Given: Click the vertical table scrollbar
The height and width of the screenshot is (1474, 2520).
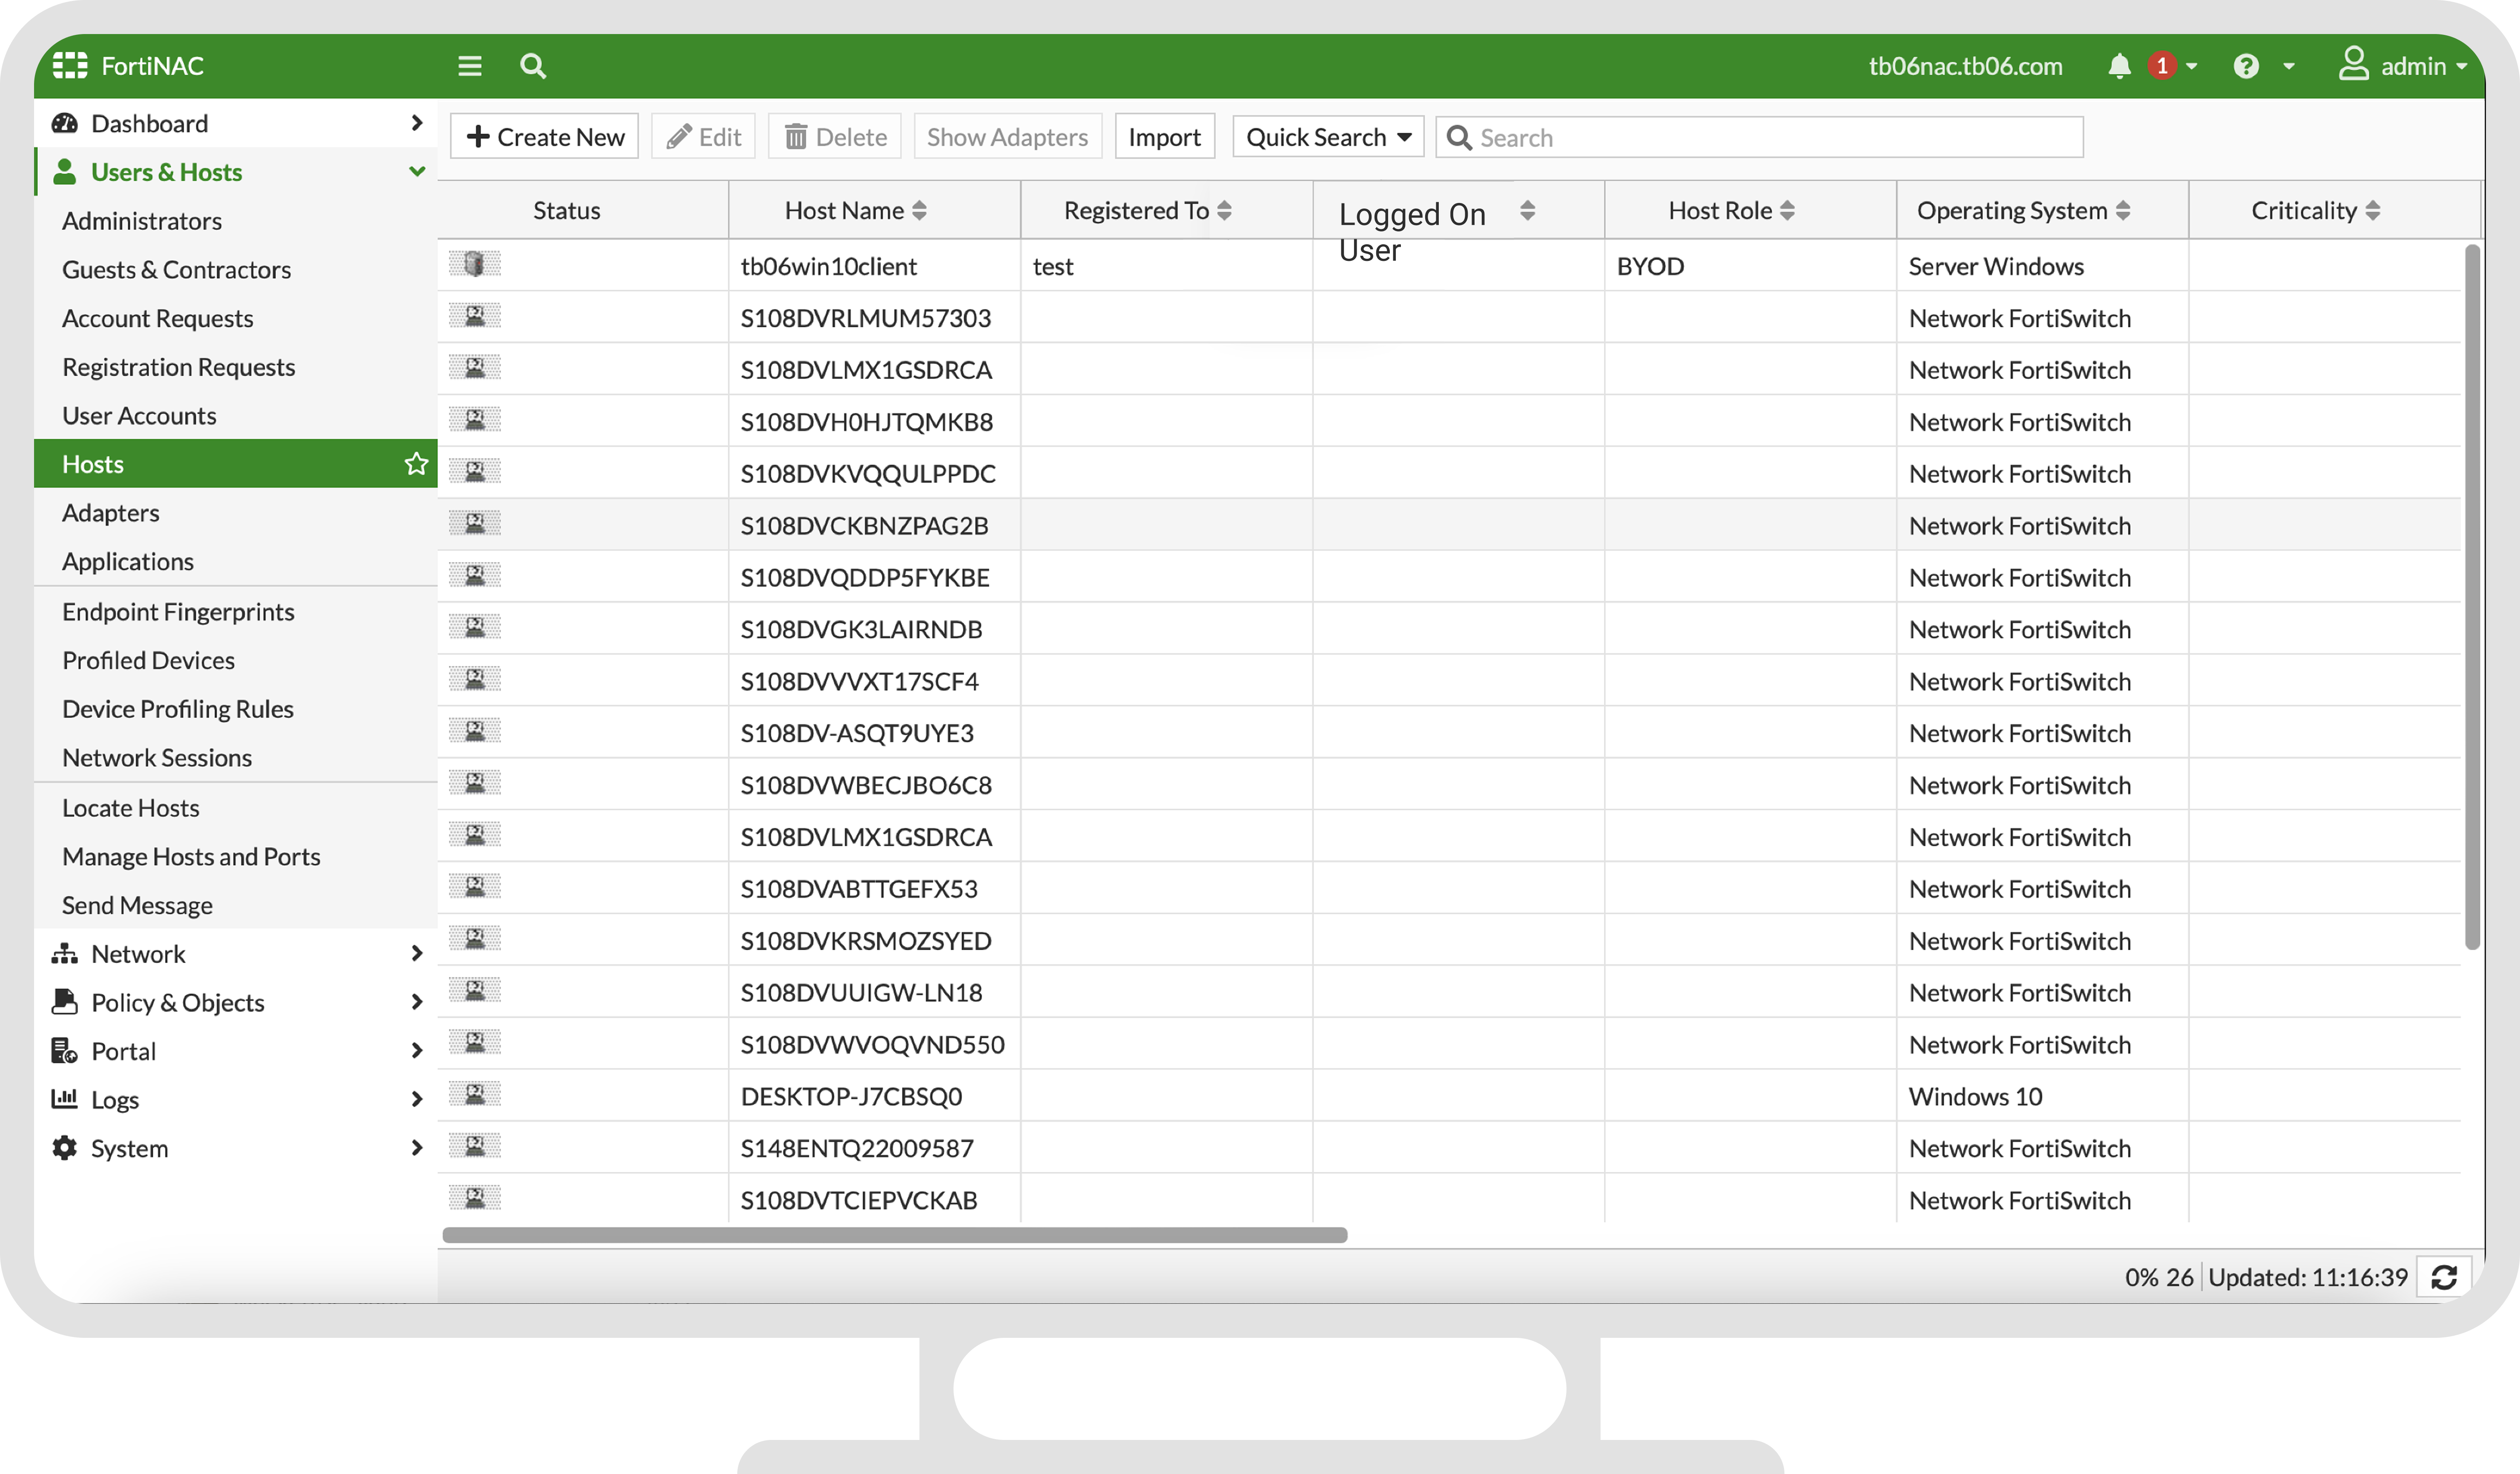Looking at the screenshot, I should pos(2472,597).
